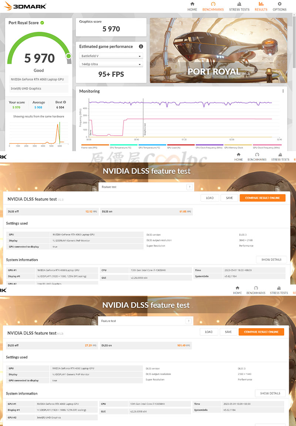Click Intel(R) UHD Graphics under the score gauge
The height and width of the screenshot is (426, 296).
(38, 89)
